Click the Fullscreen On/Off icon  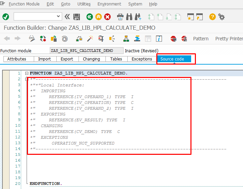coord(148,39)
